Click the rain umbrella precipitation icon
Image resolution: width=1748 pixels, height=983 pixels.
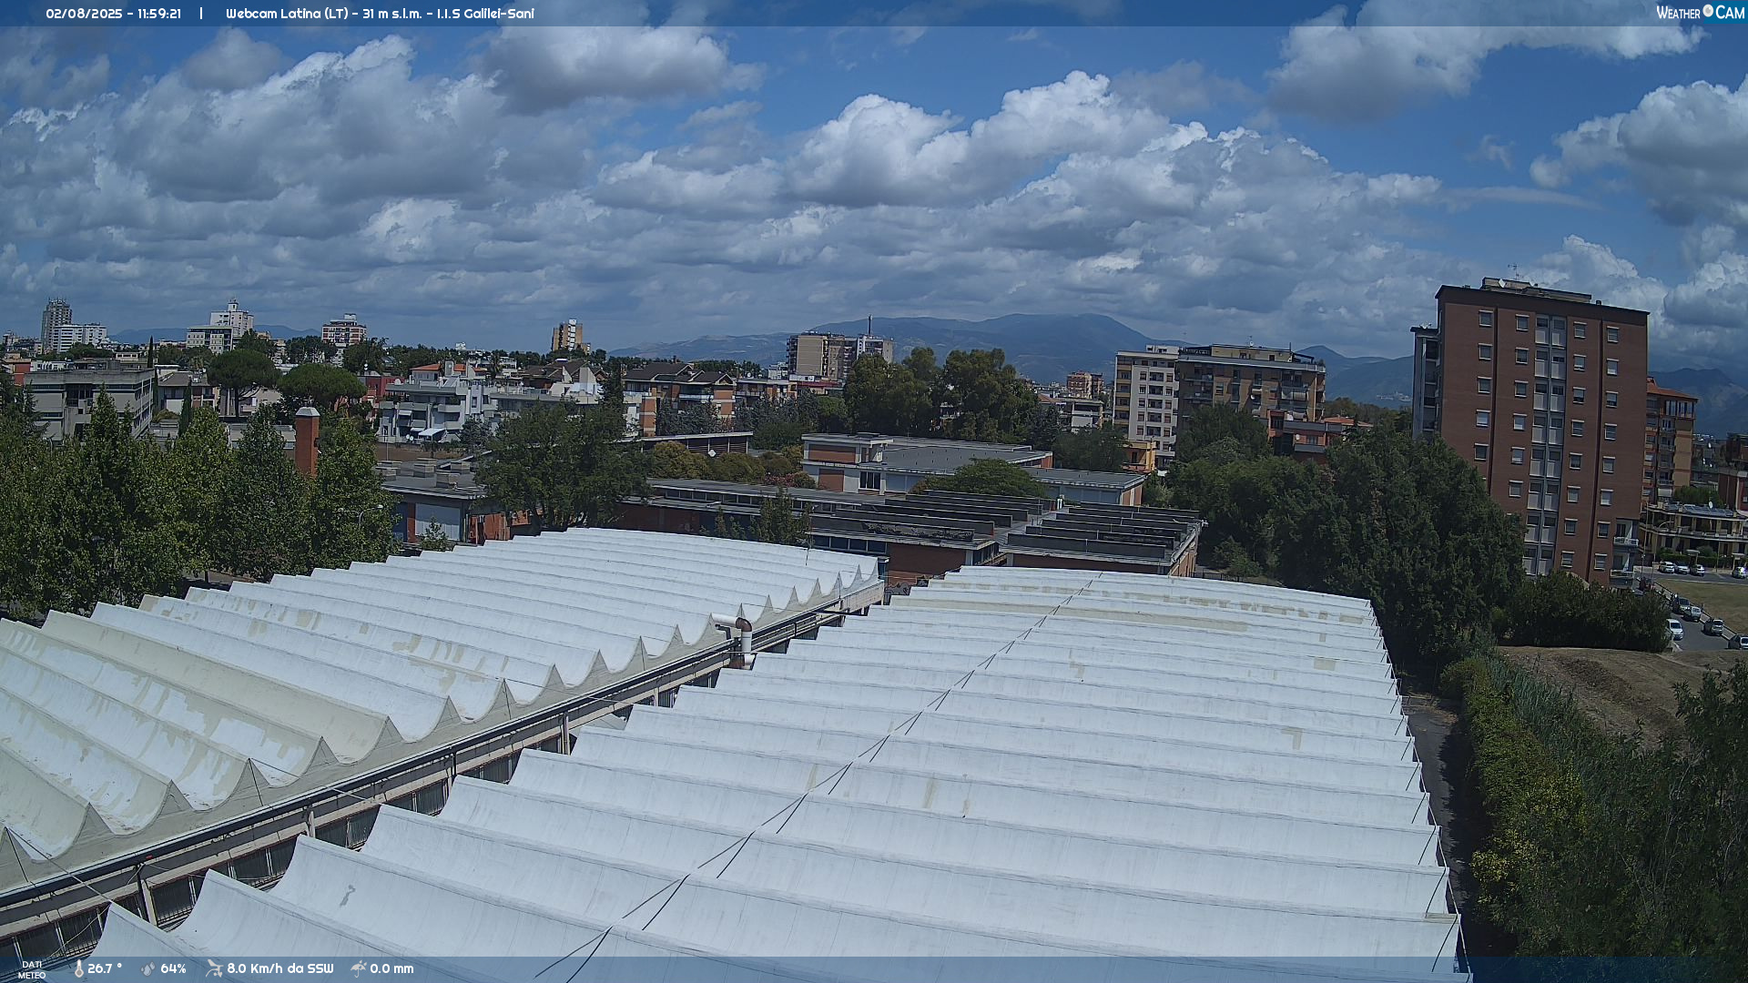(359, 968)
